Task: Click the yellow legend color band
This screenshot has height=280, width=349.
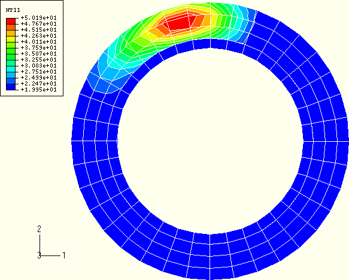Action: pyautogui.click(x=11, y=39)
